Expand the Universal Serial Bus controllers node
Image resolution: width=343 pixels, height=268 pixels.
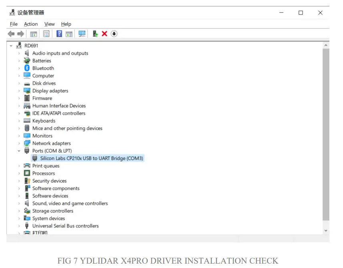pos(20,226)
